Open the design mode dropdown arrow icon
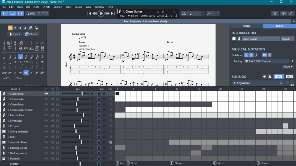This screenshot has width=296, height=166. coord(37,28)
